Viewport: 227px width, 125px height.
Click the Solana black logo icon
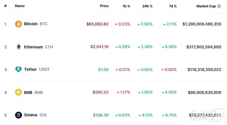click(18, 115)
